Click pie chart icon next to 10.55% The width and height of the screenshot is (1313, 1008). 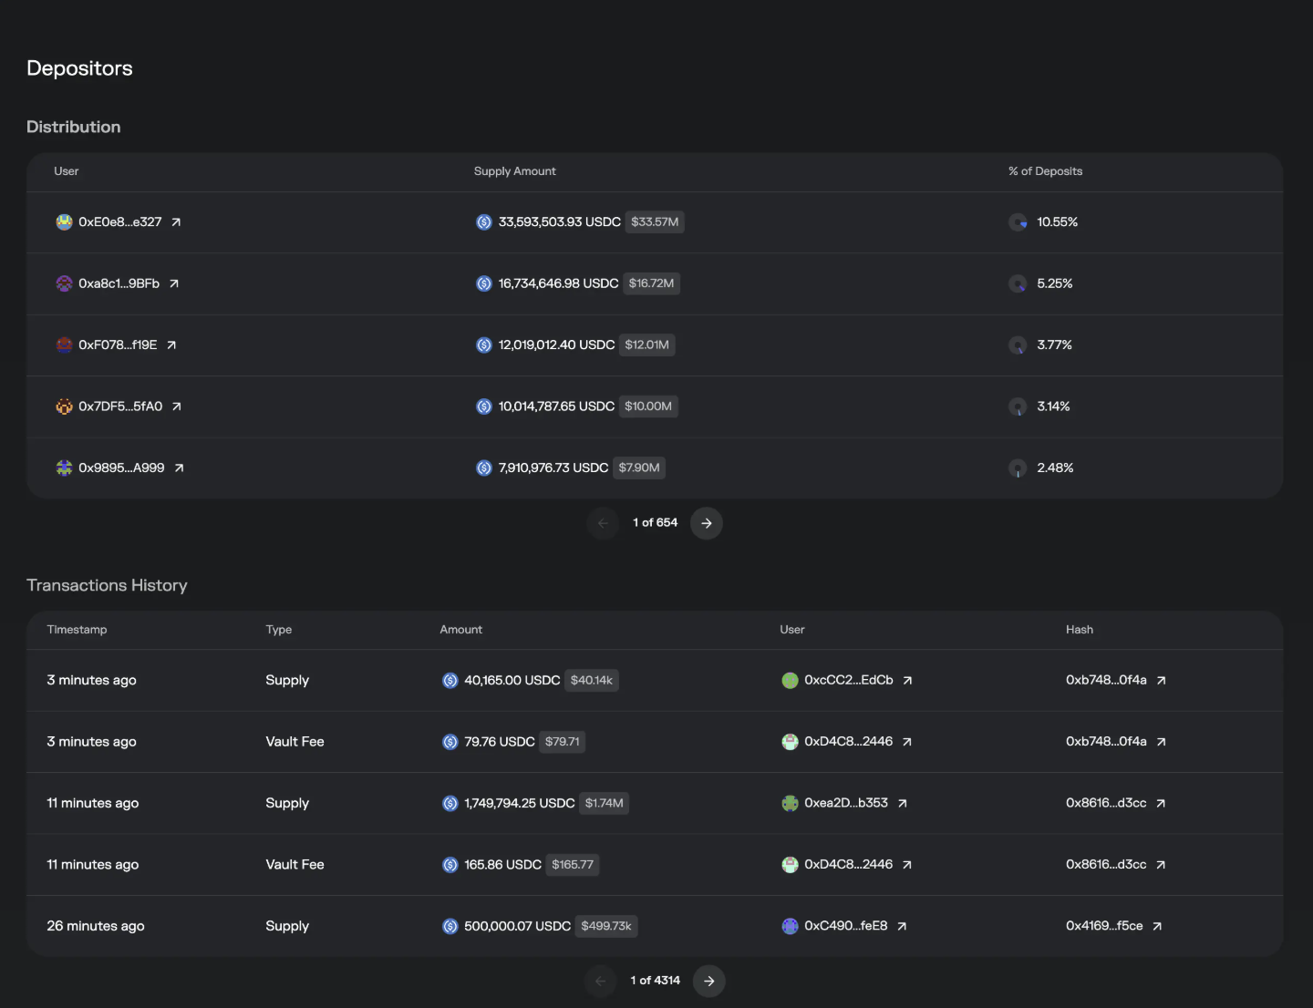[x=1018, y=222]
